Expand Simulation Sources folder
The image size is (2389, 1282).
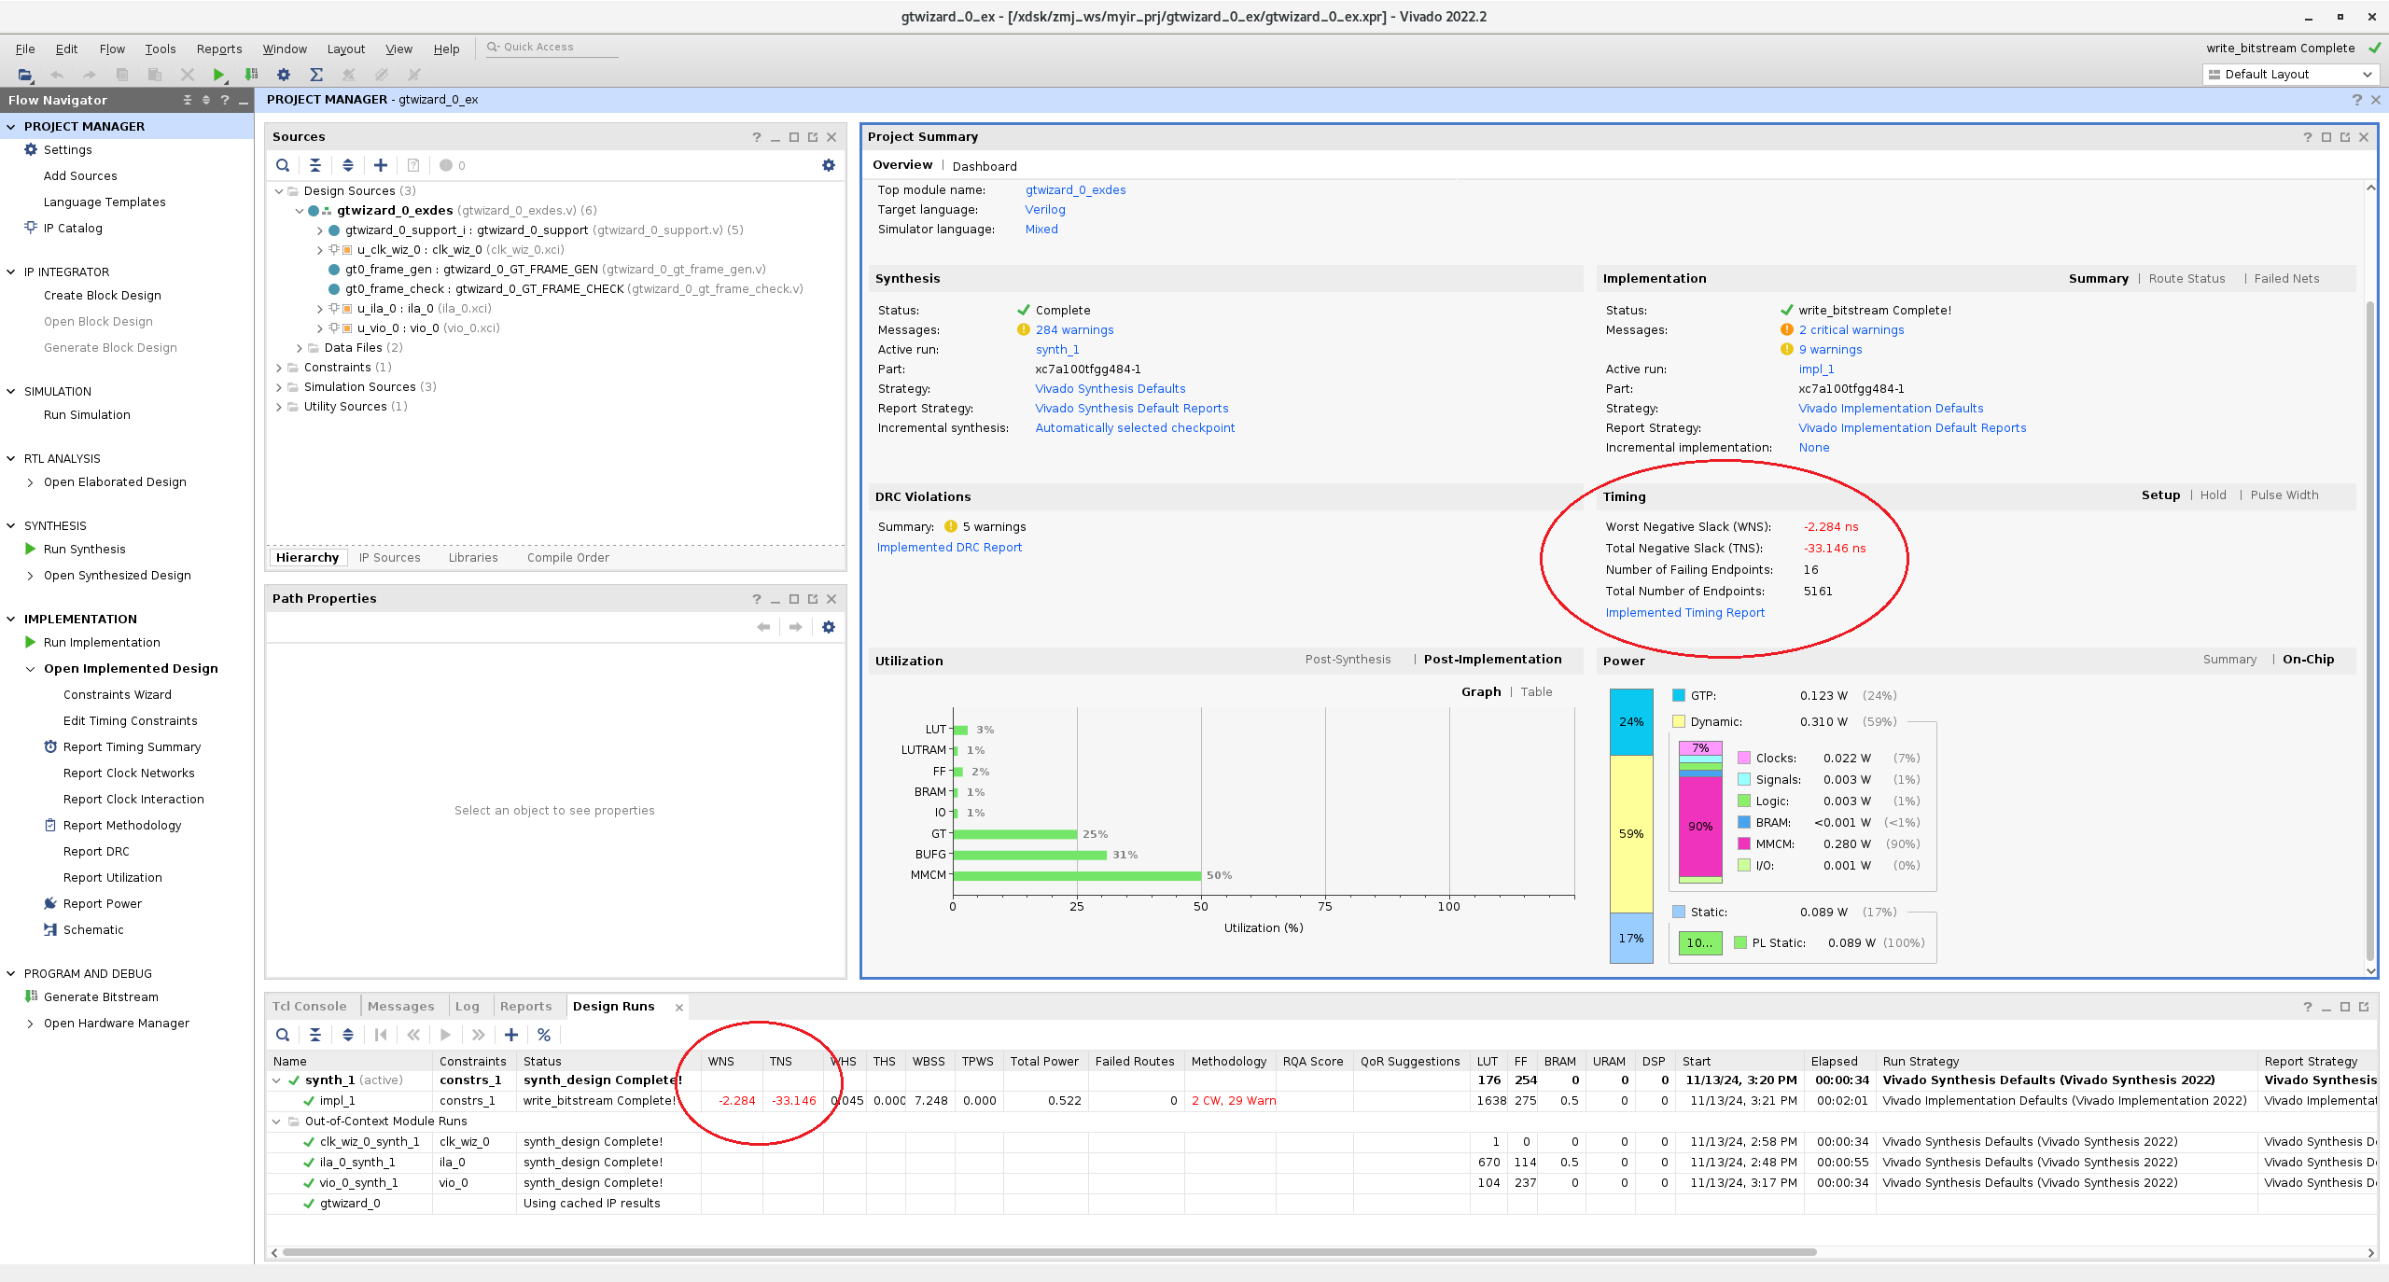click(279, 387)
